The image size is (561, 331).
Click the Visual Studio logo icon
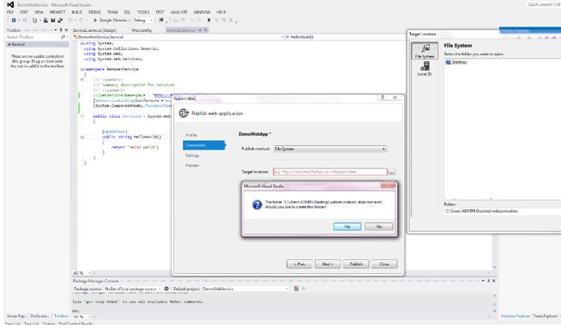[10, 4]
